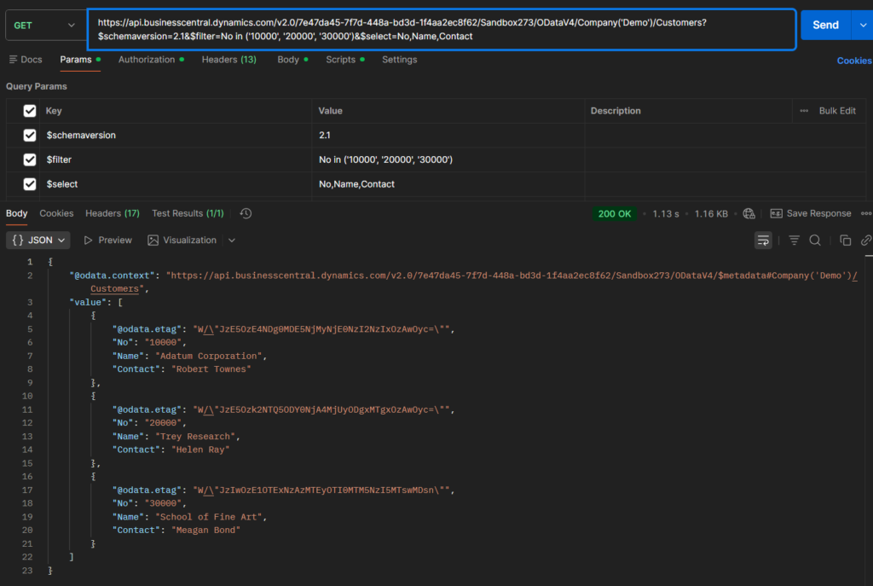Click the link icon in response toolbar
This screenshot has height=586, width=873.
coord(865,241)
